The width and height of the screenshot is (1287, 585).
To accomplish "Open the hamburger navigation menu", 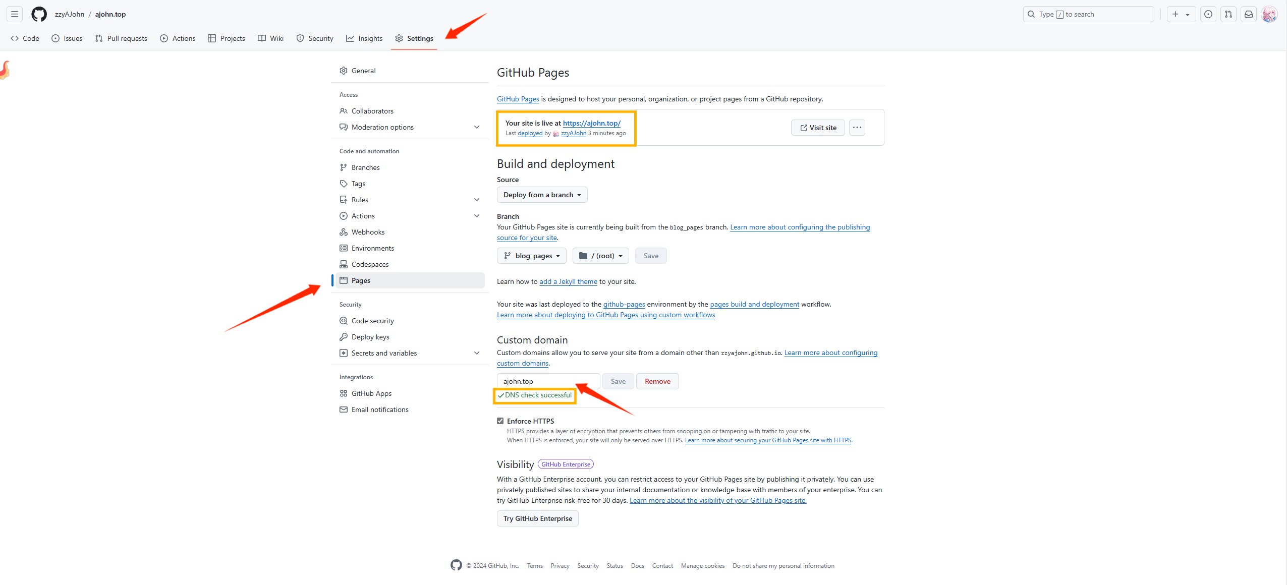I will click(x=15, y=14).
